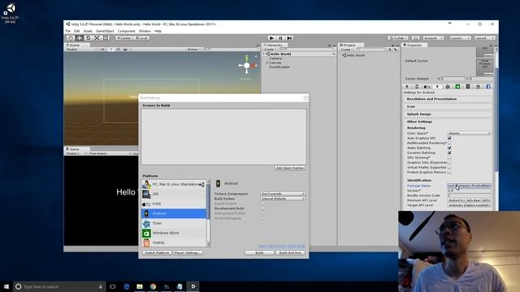Select the WebGL platform
This screenshot has width=520, height=292.
click(174, 243)
